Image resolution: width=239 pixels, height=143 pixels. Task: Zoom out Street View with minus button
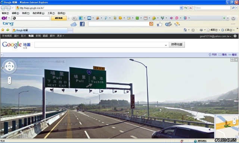coord(9,82)
